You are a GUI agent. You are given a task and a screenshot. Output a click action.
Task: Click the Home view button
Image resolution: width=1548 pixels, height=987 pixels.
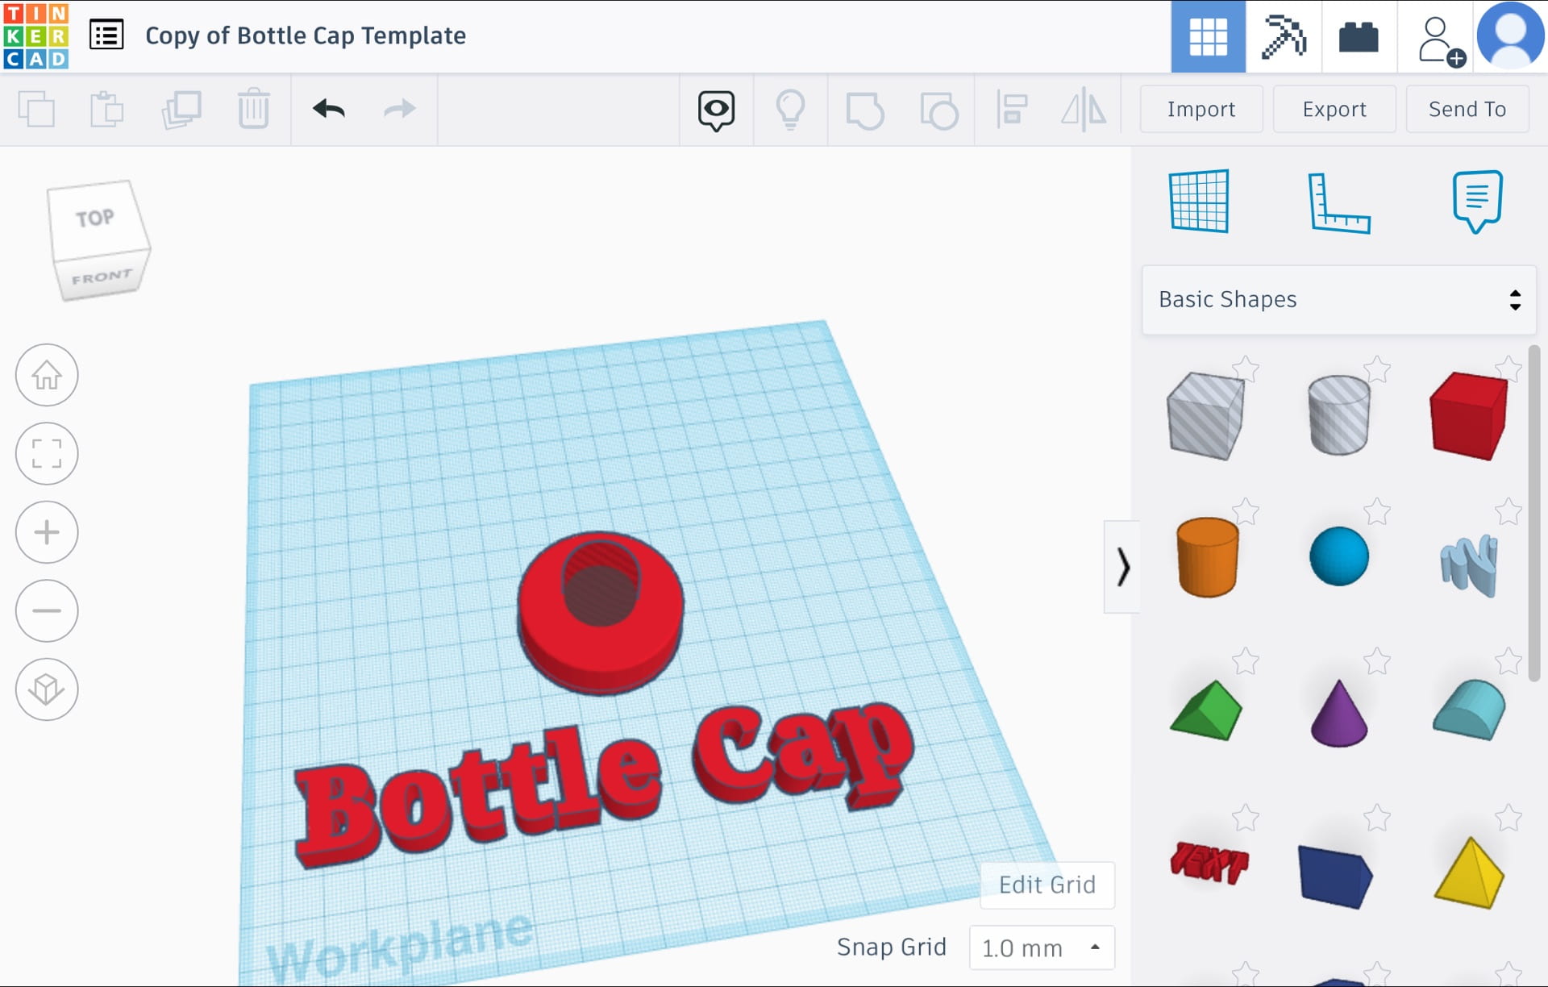click(47, 375)
